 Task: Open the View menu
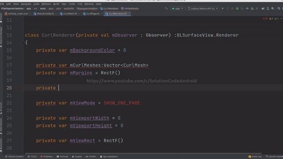(x=16, y=4)
